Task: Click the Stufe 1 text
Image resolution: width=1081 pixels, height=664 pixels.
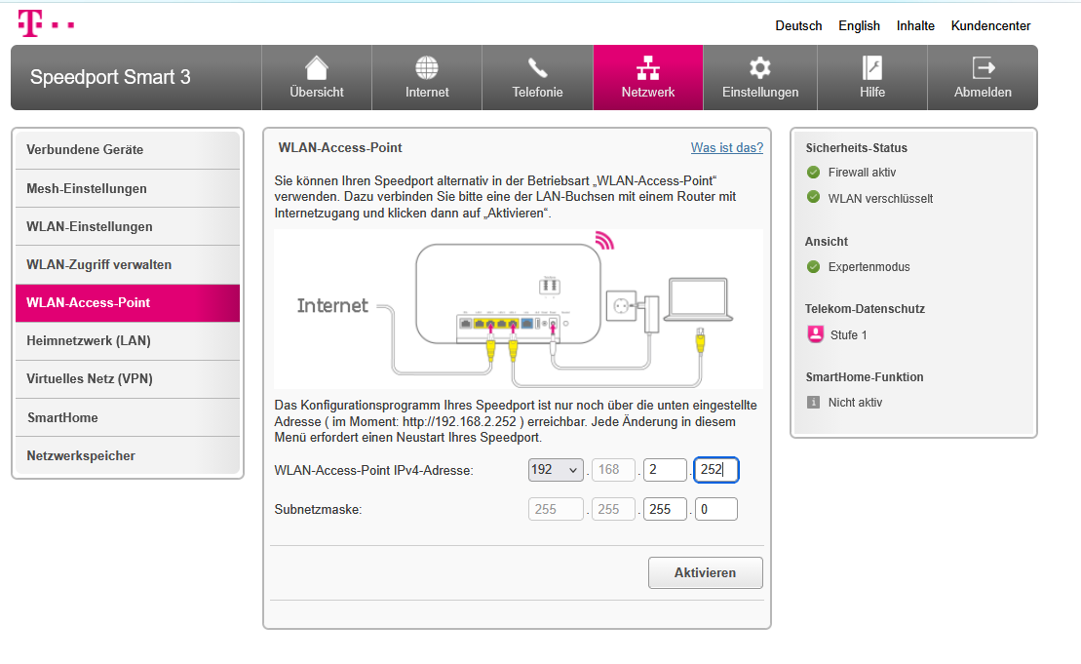Action: (x=849, y=335)
